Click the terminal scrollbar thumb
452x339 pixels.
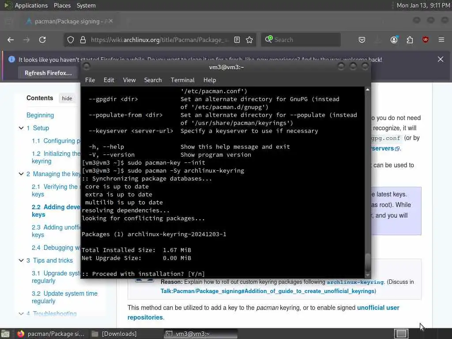368,261
